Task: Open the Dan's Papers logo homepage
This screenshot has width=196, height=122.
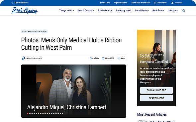Action: (x=25, y=10)
